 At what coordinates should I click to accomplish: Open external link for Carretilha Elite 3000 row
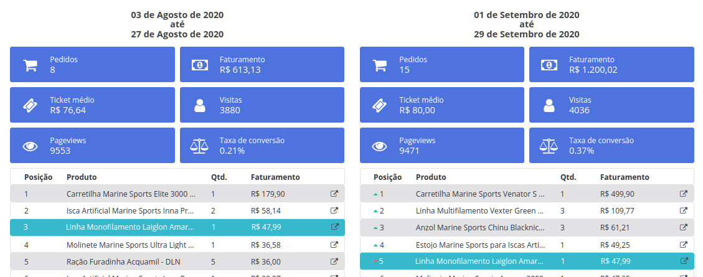point(334,194)
